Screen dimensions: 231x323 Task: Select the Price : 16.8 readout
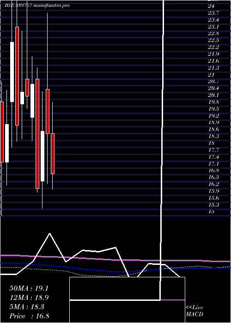coord(29,316)
